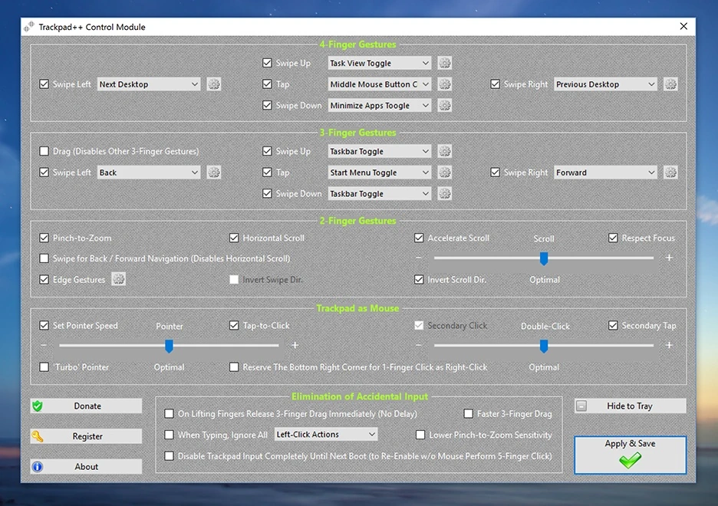Open settings gear for 3-Finger Swipe Left
Viewport: 718px width, 506px height.
click(214, 172)
